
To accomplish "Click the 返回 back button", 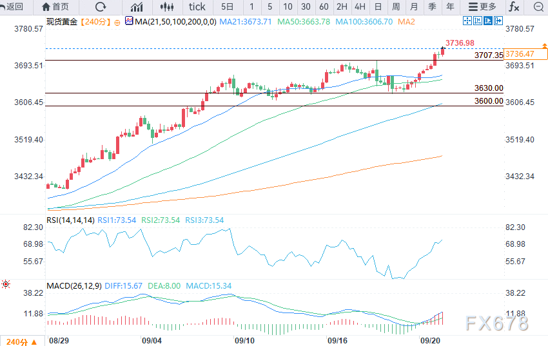I will point(13,6).
